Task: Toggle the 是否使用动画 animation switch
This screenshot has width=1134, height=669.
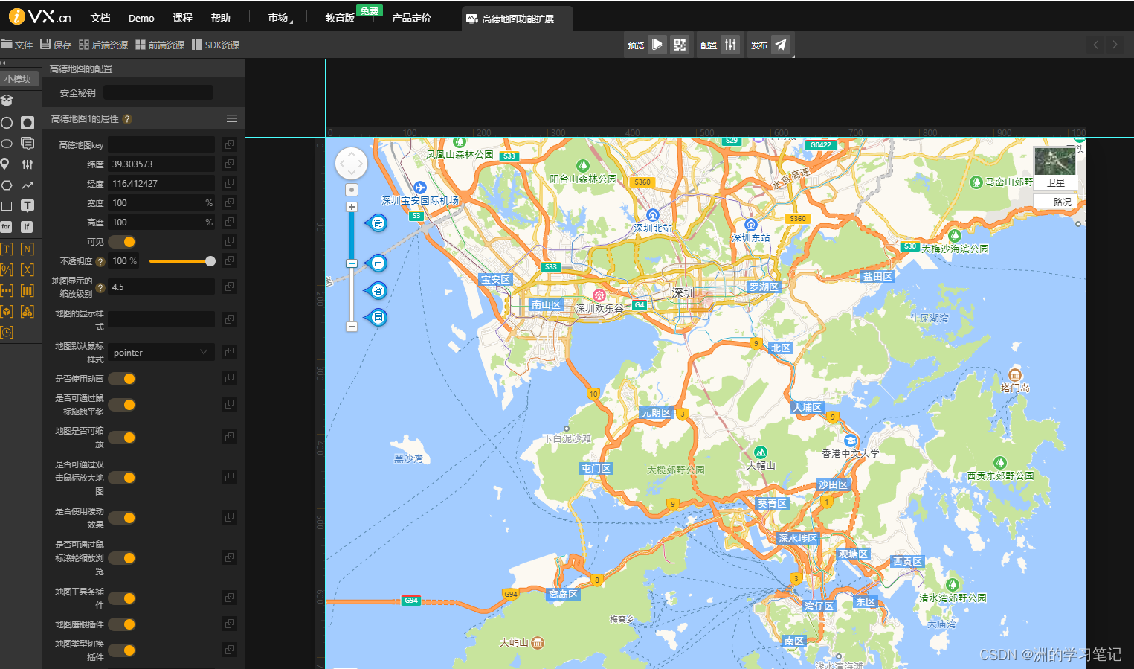Action: click(x=123, y=379)
